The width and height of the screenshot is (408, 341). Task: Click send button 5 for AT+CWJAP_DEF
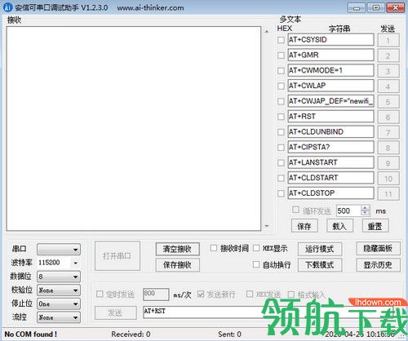tap(388, 102)
